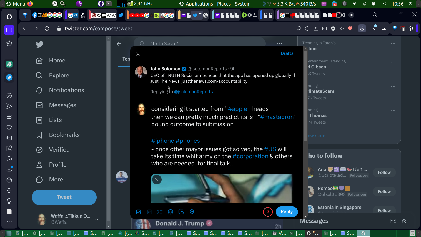Open Notifications in Twitter sidebar

pyautogui.click(x=60, y=90)
